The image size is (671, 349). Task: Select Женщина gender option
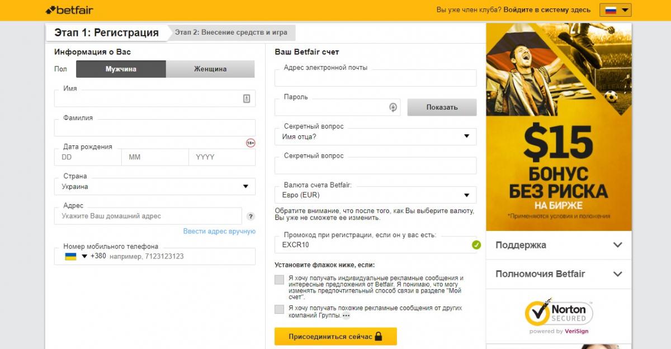coord(210,69)
